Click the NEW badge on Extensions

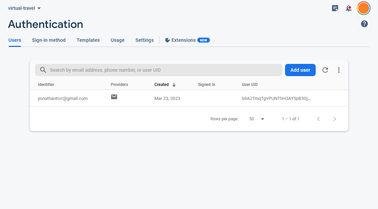204,40
